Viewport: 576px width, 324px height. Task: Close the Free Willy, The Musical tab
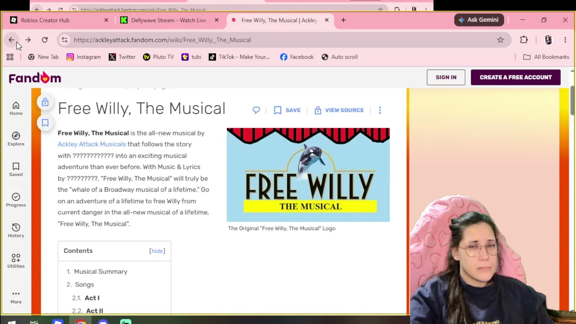pyautogui.click(x=327, y=20)
